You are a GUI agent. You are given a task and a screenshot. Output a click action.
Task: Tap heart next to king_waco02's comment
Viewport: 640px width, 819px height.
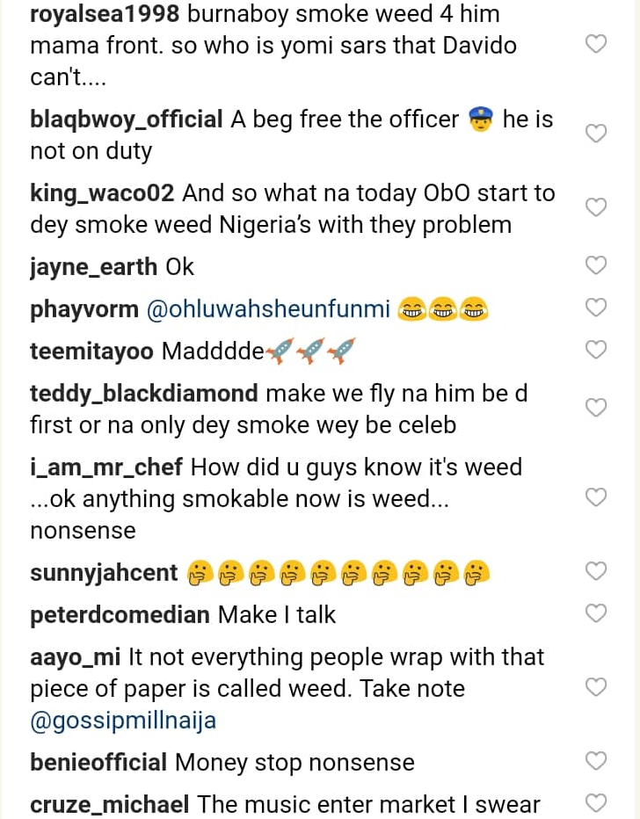(596, 207)
